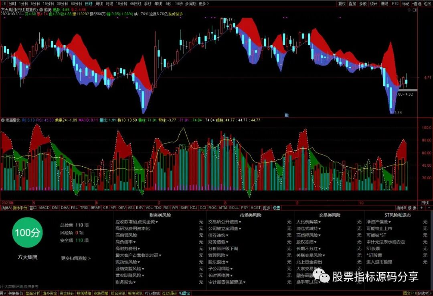Open the 盘面分析 bottom tab
The width and height of the screenshot is (433, 296).
(32, 293)
